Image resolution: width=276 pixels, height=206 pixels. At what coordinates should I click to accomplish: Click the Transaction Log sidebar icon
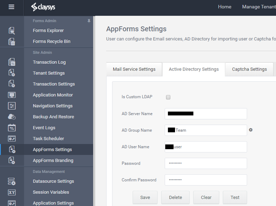12,62
